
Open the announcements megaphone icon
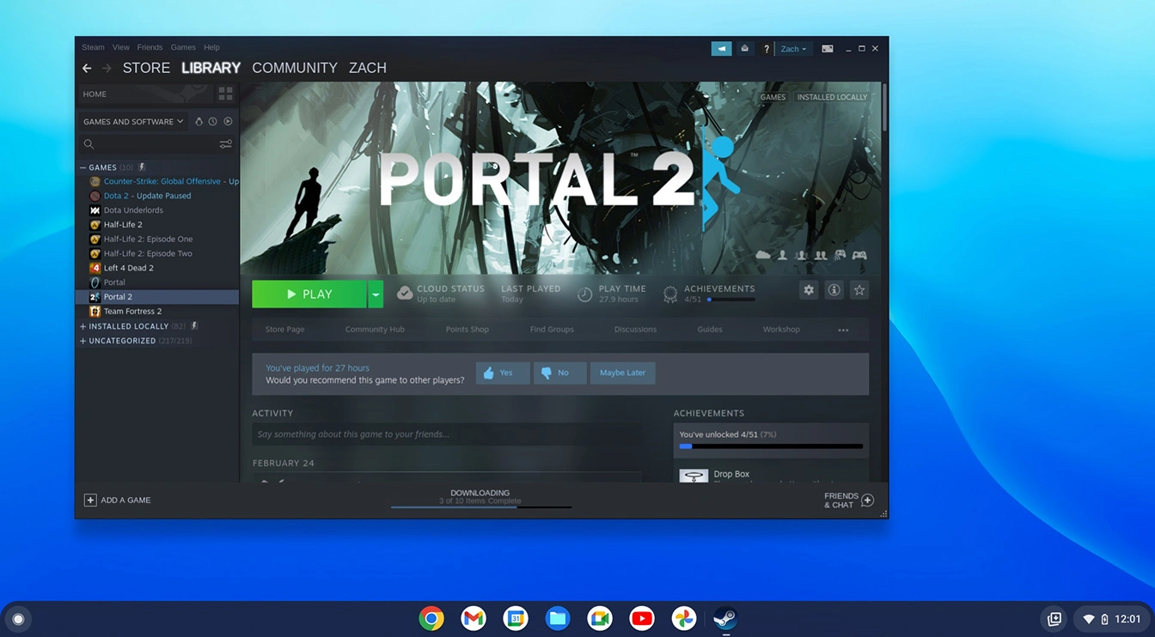point(721,49)
